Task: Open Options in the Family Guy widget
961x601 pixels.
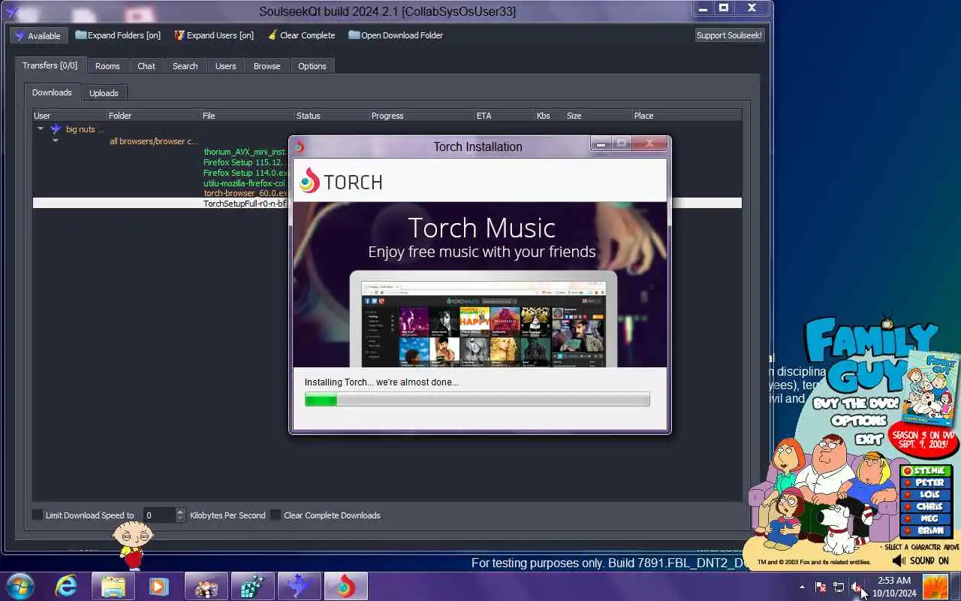Action: point(859,421)
